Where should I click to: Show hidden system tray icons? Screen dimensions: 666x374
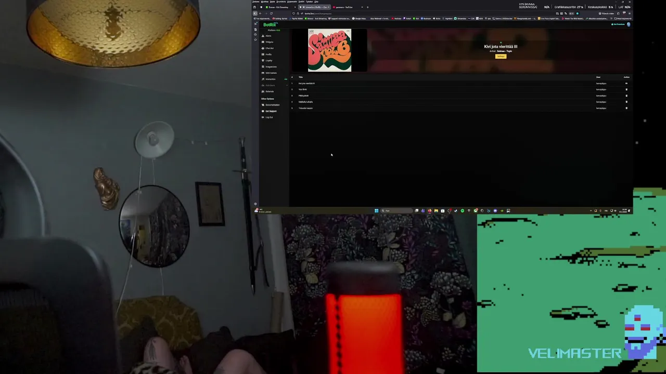point(591,210)
